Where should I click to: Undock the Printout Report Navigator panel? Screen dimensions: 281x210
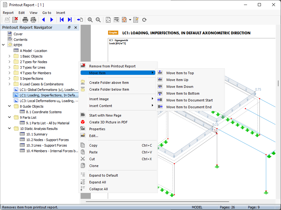69,28
